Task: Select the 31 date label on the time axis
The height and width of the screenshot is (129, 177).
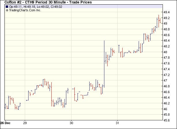Action: coord(117,122)
